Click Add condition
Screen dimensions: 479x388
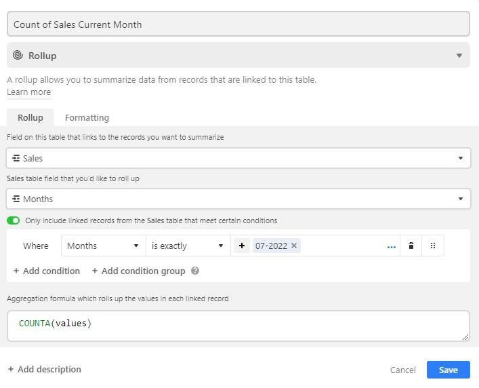click(47, 271)
